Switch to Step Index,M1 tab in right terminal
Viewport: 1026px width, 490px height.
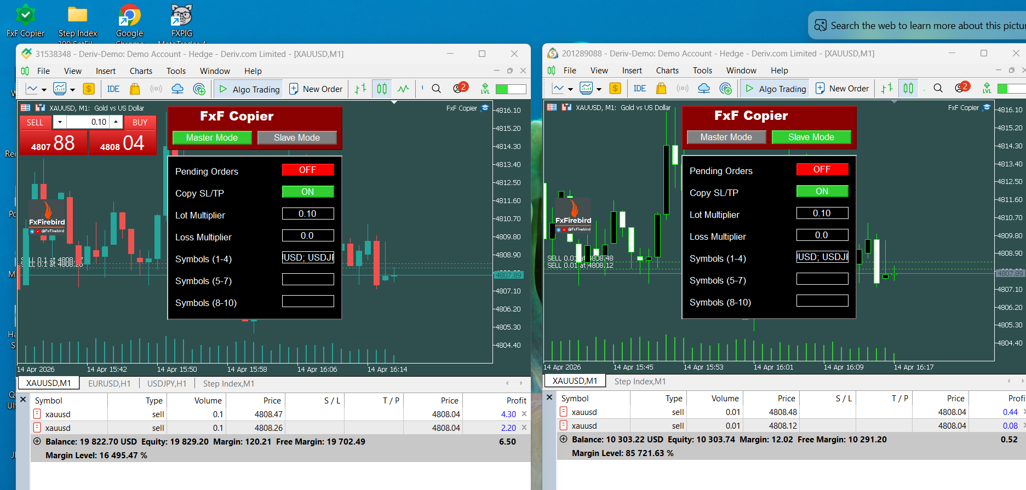click(x=640, y=382)
